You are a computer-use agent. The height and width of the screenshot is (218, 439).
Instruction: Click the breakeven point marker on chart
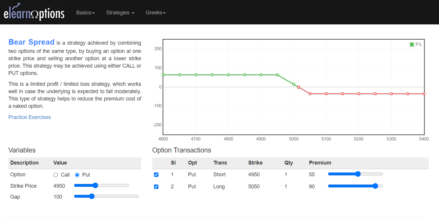[x=299, y=87]
